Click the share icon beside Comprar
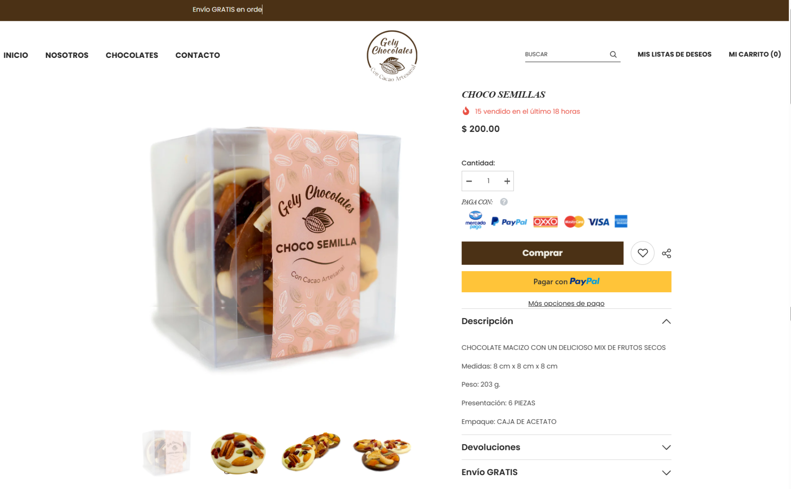The height and width of the screenshot is (489, 791). (666, 253)
